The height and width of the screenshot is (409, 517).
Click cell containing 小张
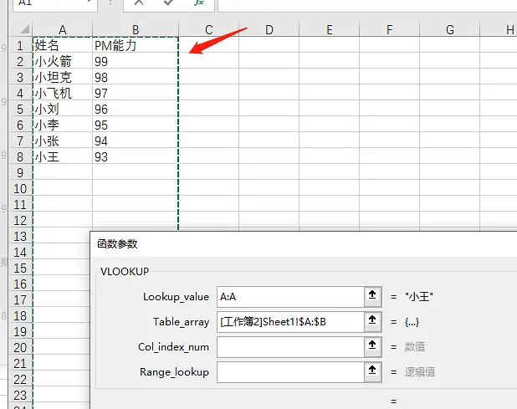click(x=63, y=141)
